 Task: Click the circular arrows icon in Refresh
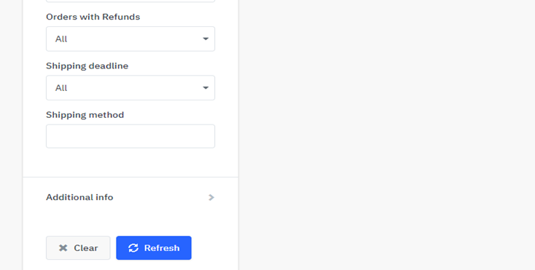tap(133, 248)
